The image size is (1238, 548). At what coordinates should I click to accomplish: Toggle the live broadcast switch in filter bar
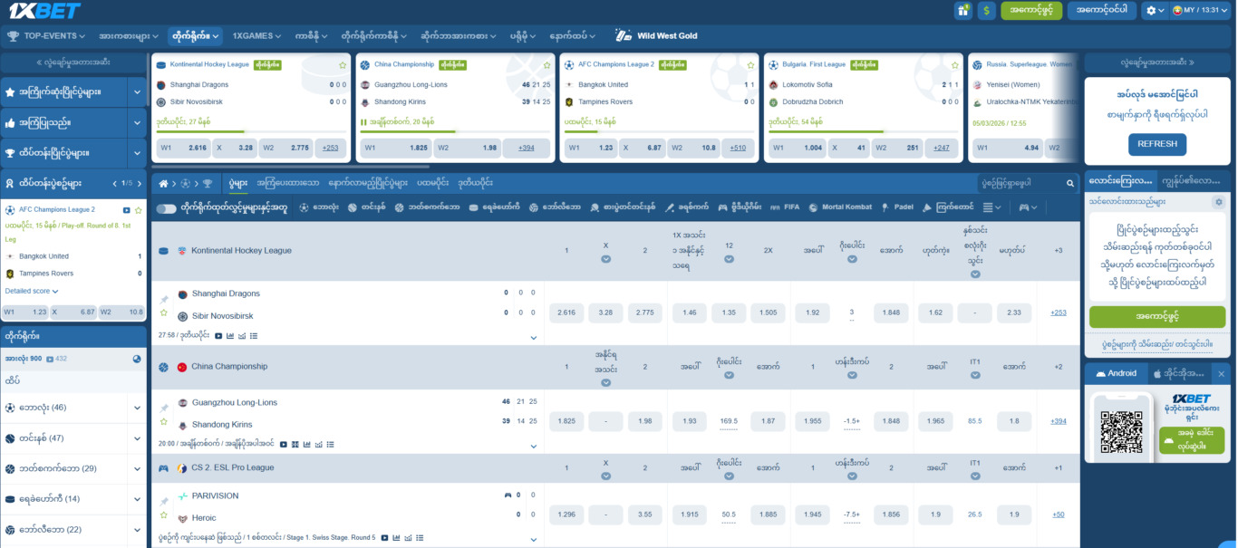coord(166,208)
